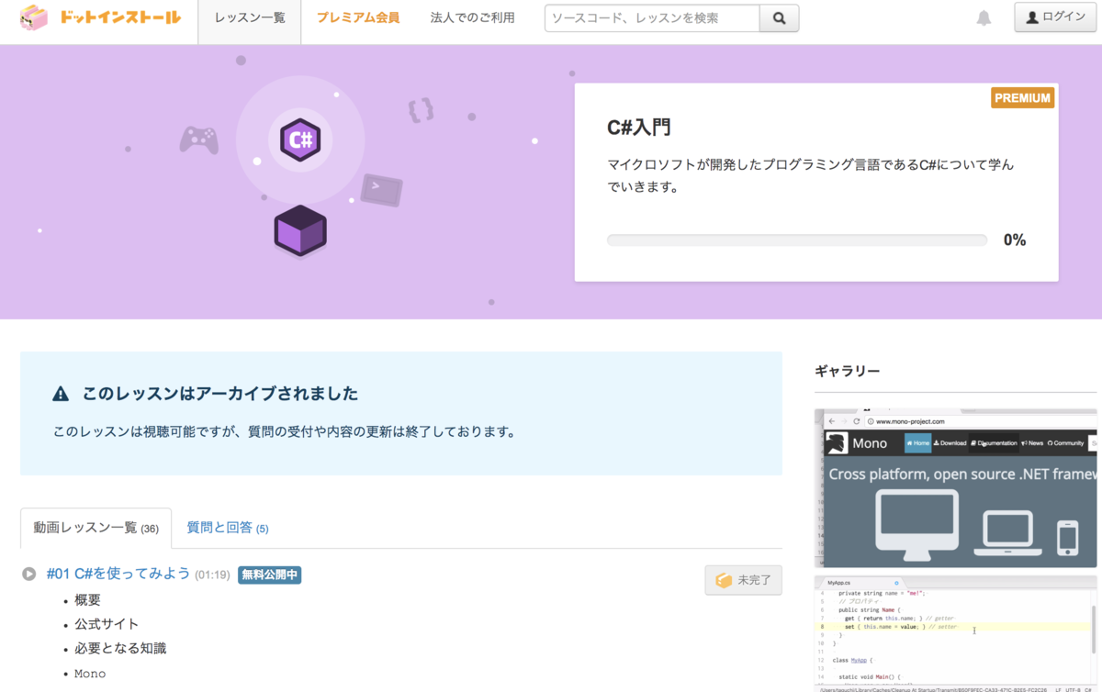Viewport: 1102px width, 692px height.
Task: Focus the lesson search field
Action: tap(652, 17)
